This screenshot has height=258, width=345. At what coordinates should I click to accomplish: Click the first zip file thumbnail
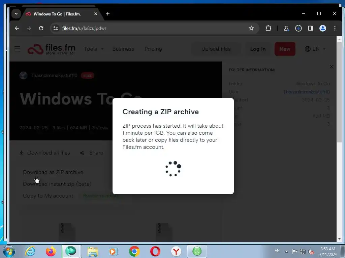(67, 232)
